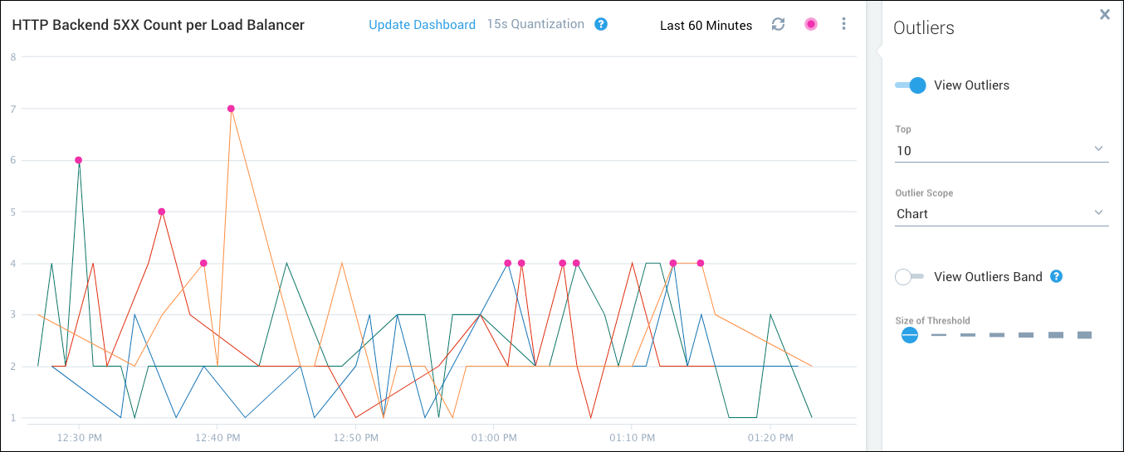Click help icon beside 15s Quantization
The image size is (1124, 452).
(x=601, y=24)
